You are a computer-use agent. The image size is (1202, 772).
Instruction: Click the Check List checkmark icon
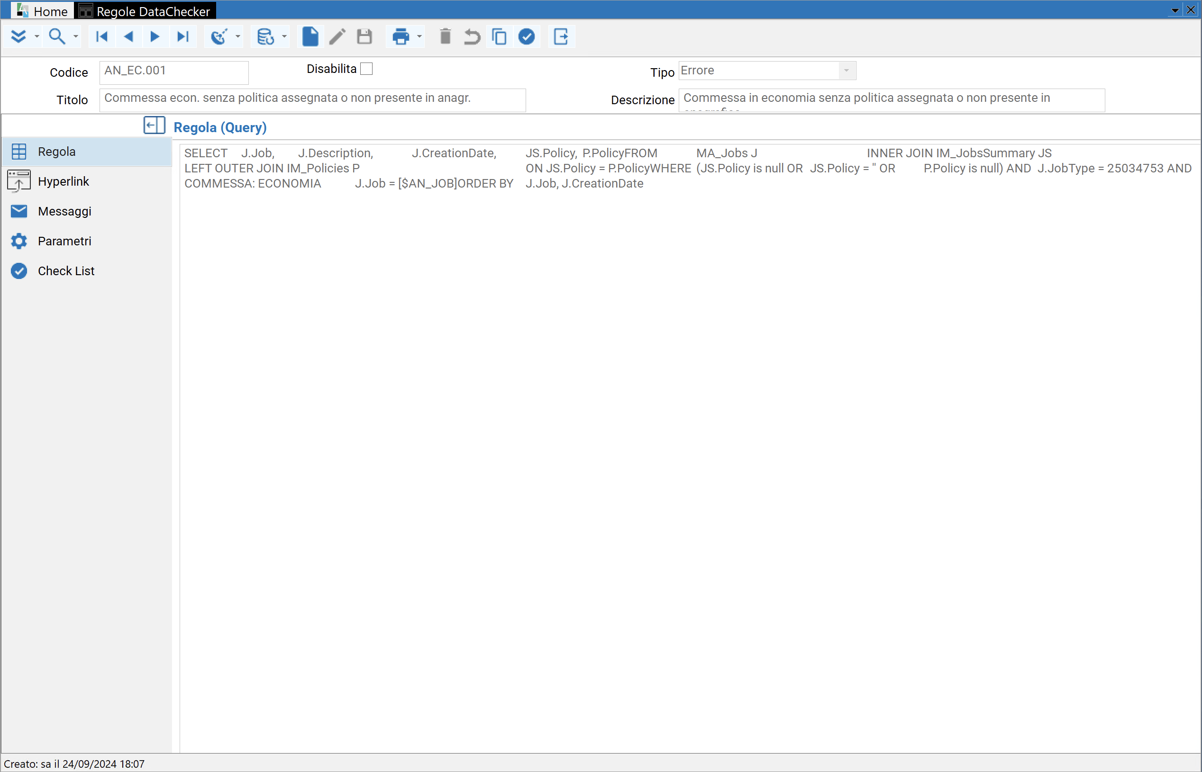(x=19, y=271)
